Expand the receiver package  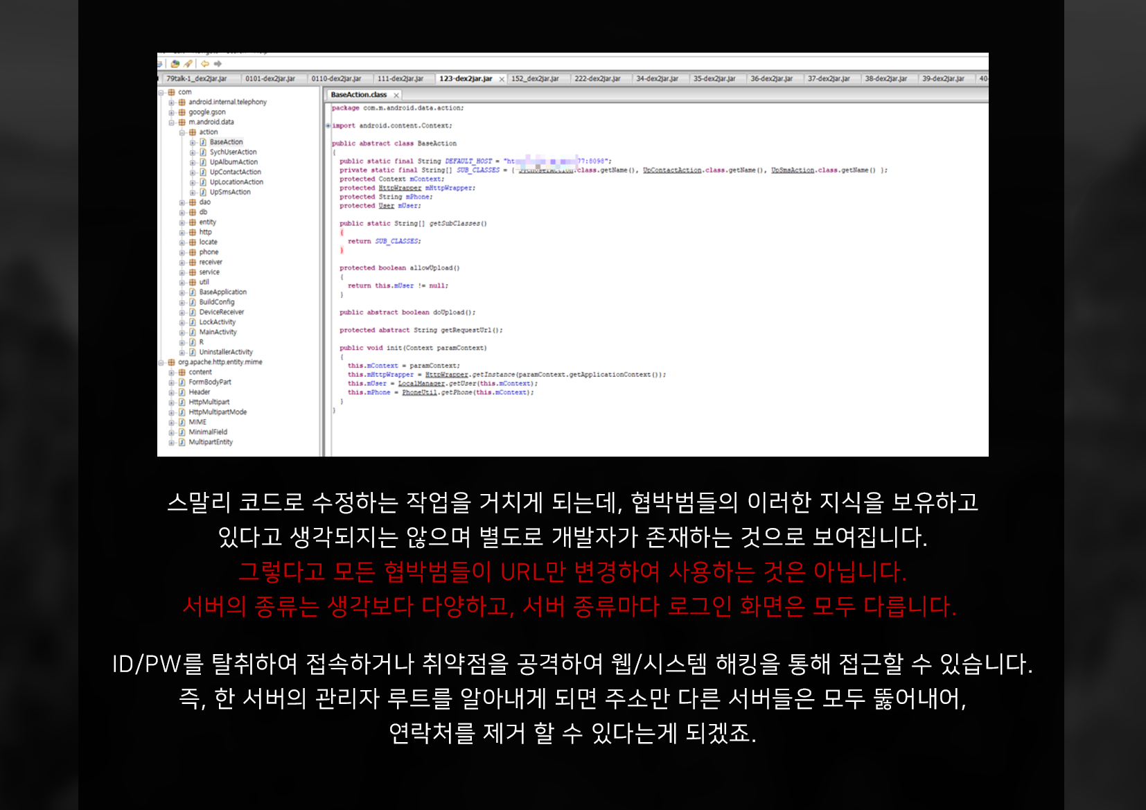pyautogui.click(x=183, y=263)
